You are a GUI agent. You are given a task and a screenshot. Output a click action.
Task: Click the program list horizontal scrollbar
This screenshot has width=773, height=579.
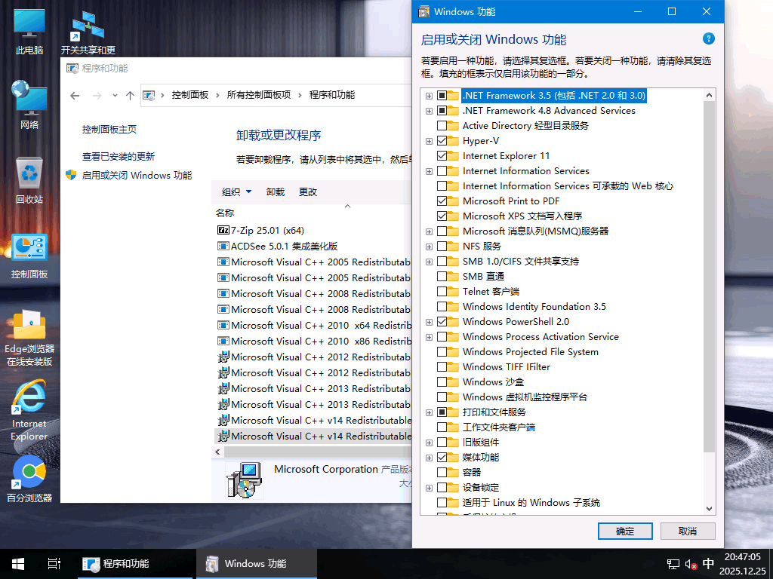point(318,452)
